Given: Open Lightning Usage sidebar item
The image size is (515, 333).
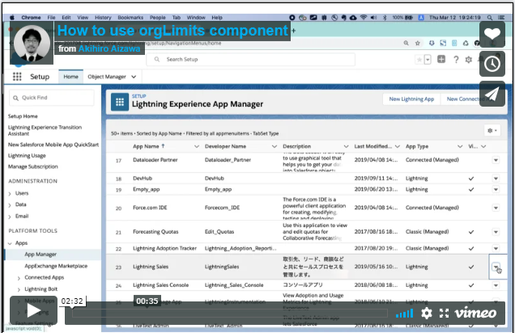Looking at the screenshot, I should (x=27, y=156).
